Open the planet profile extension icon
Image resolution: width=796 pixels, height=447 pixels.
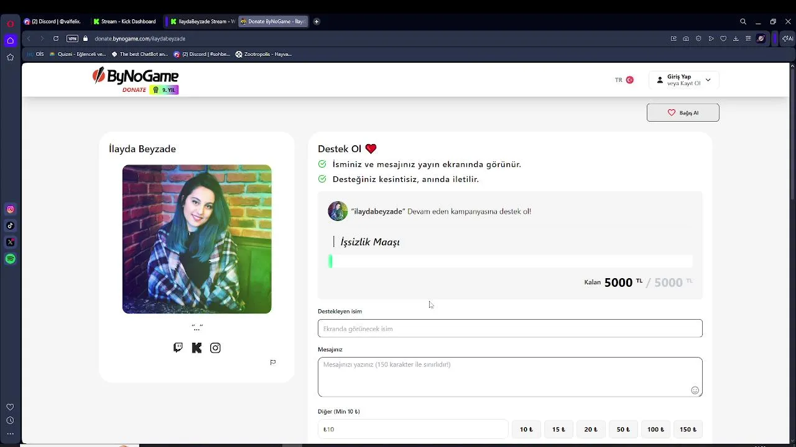pos(761,38)
